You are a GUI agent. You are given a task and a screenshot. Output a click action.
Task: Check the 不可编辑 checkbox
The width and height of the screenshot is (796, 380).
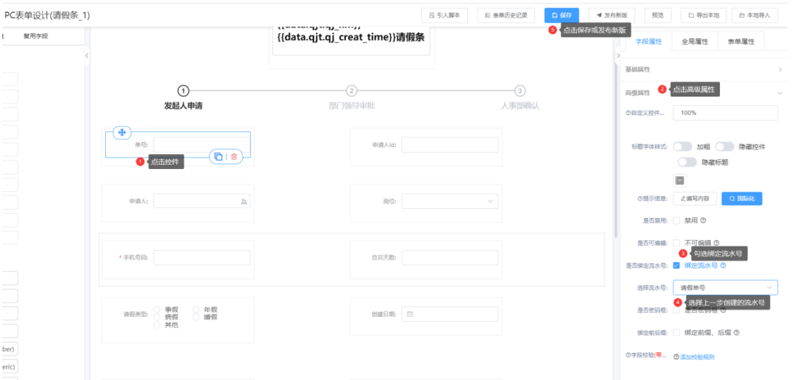[x=676, y=243]
